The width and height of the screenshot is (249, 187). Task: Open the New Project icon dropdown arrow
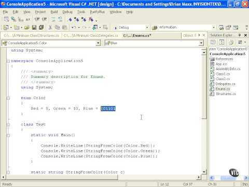point(11,28)
